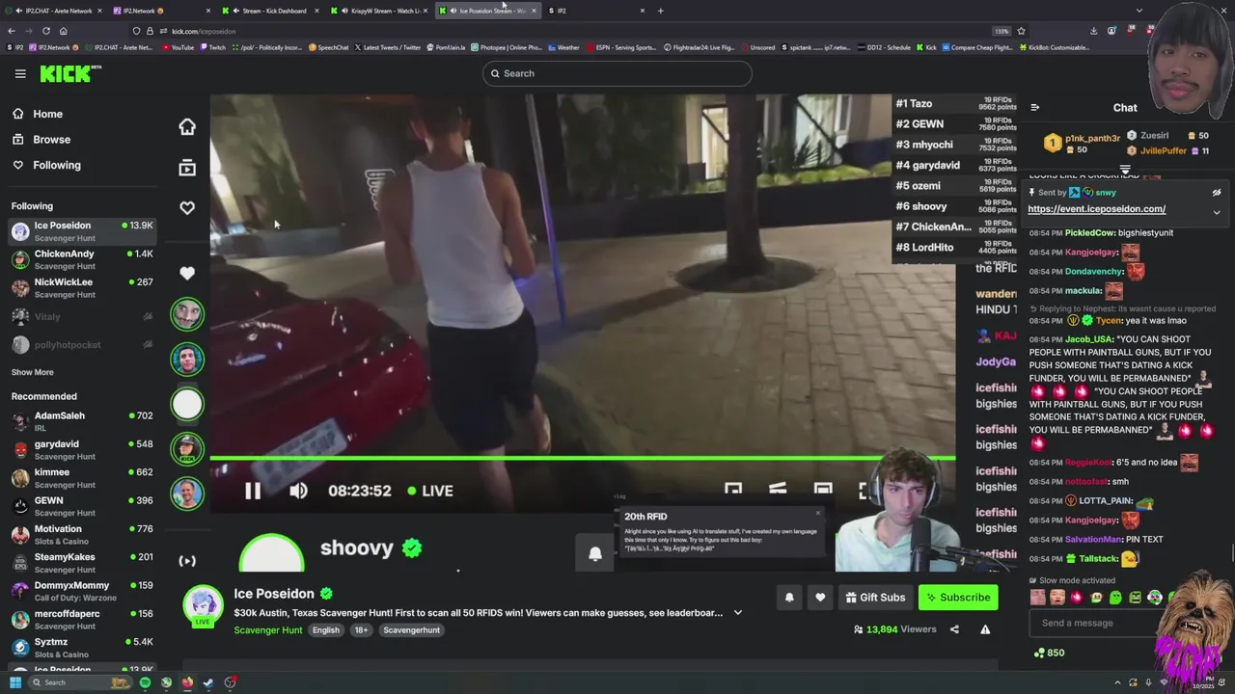Open Photopea bookmark

(506, 47)
